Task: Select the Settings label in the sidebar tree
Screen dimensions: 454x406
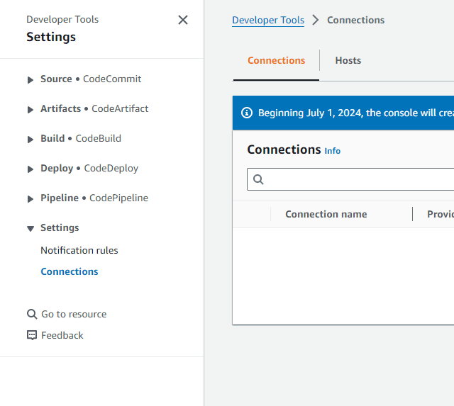Action: (60, 227)
